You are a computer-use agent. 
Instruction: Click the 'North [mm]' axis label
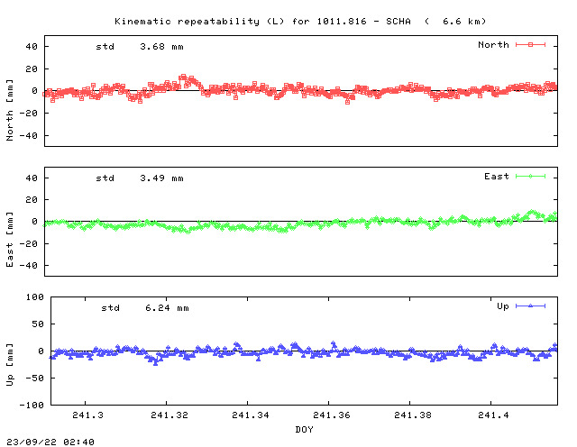(10, 110)
